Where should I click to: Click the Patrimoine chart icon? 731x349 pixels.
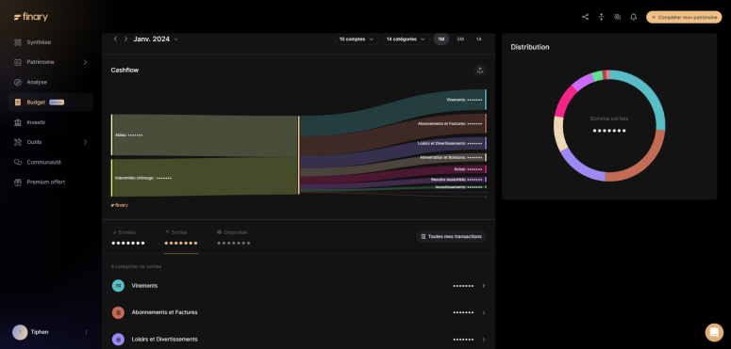click(18, 62)
